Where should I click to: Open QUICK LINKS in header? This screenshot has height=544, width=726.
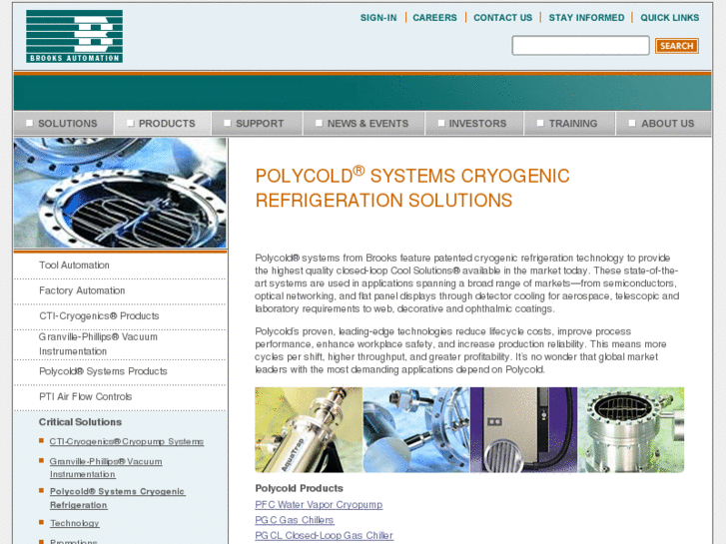tap(669, 18)
